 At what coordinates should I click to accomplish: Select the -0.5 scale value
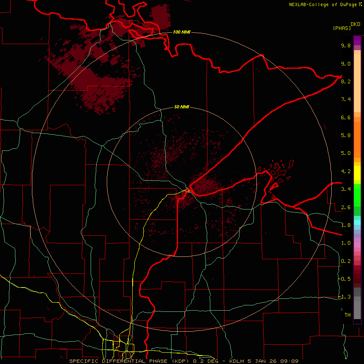344,279
